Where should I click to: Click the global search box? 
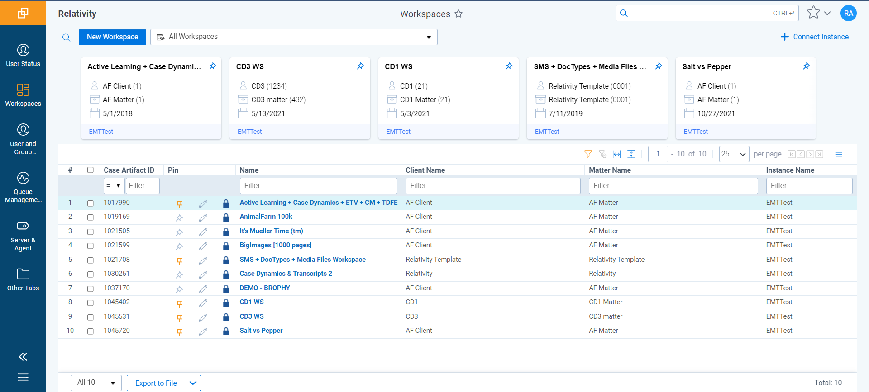coord(707,13)
